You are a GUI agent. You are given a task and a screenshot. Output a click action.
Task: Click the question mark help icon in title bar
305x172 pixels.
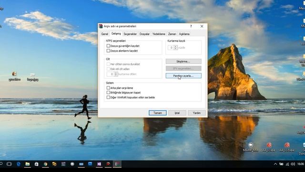click(191, 26)
